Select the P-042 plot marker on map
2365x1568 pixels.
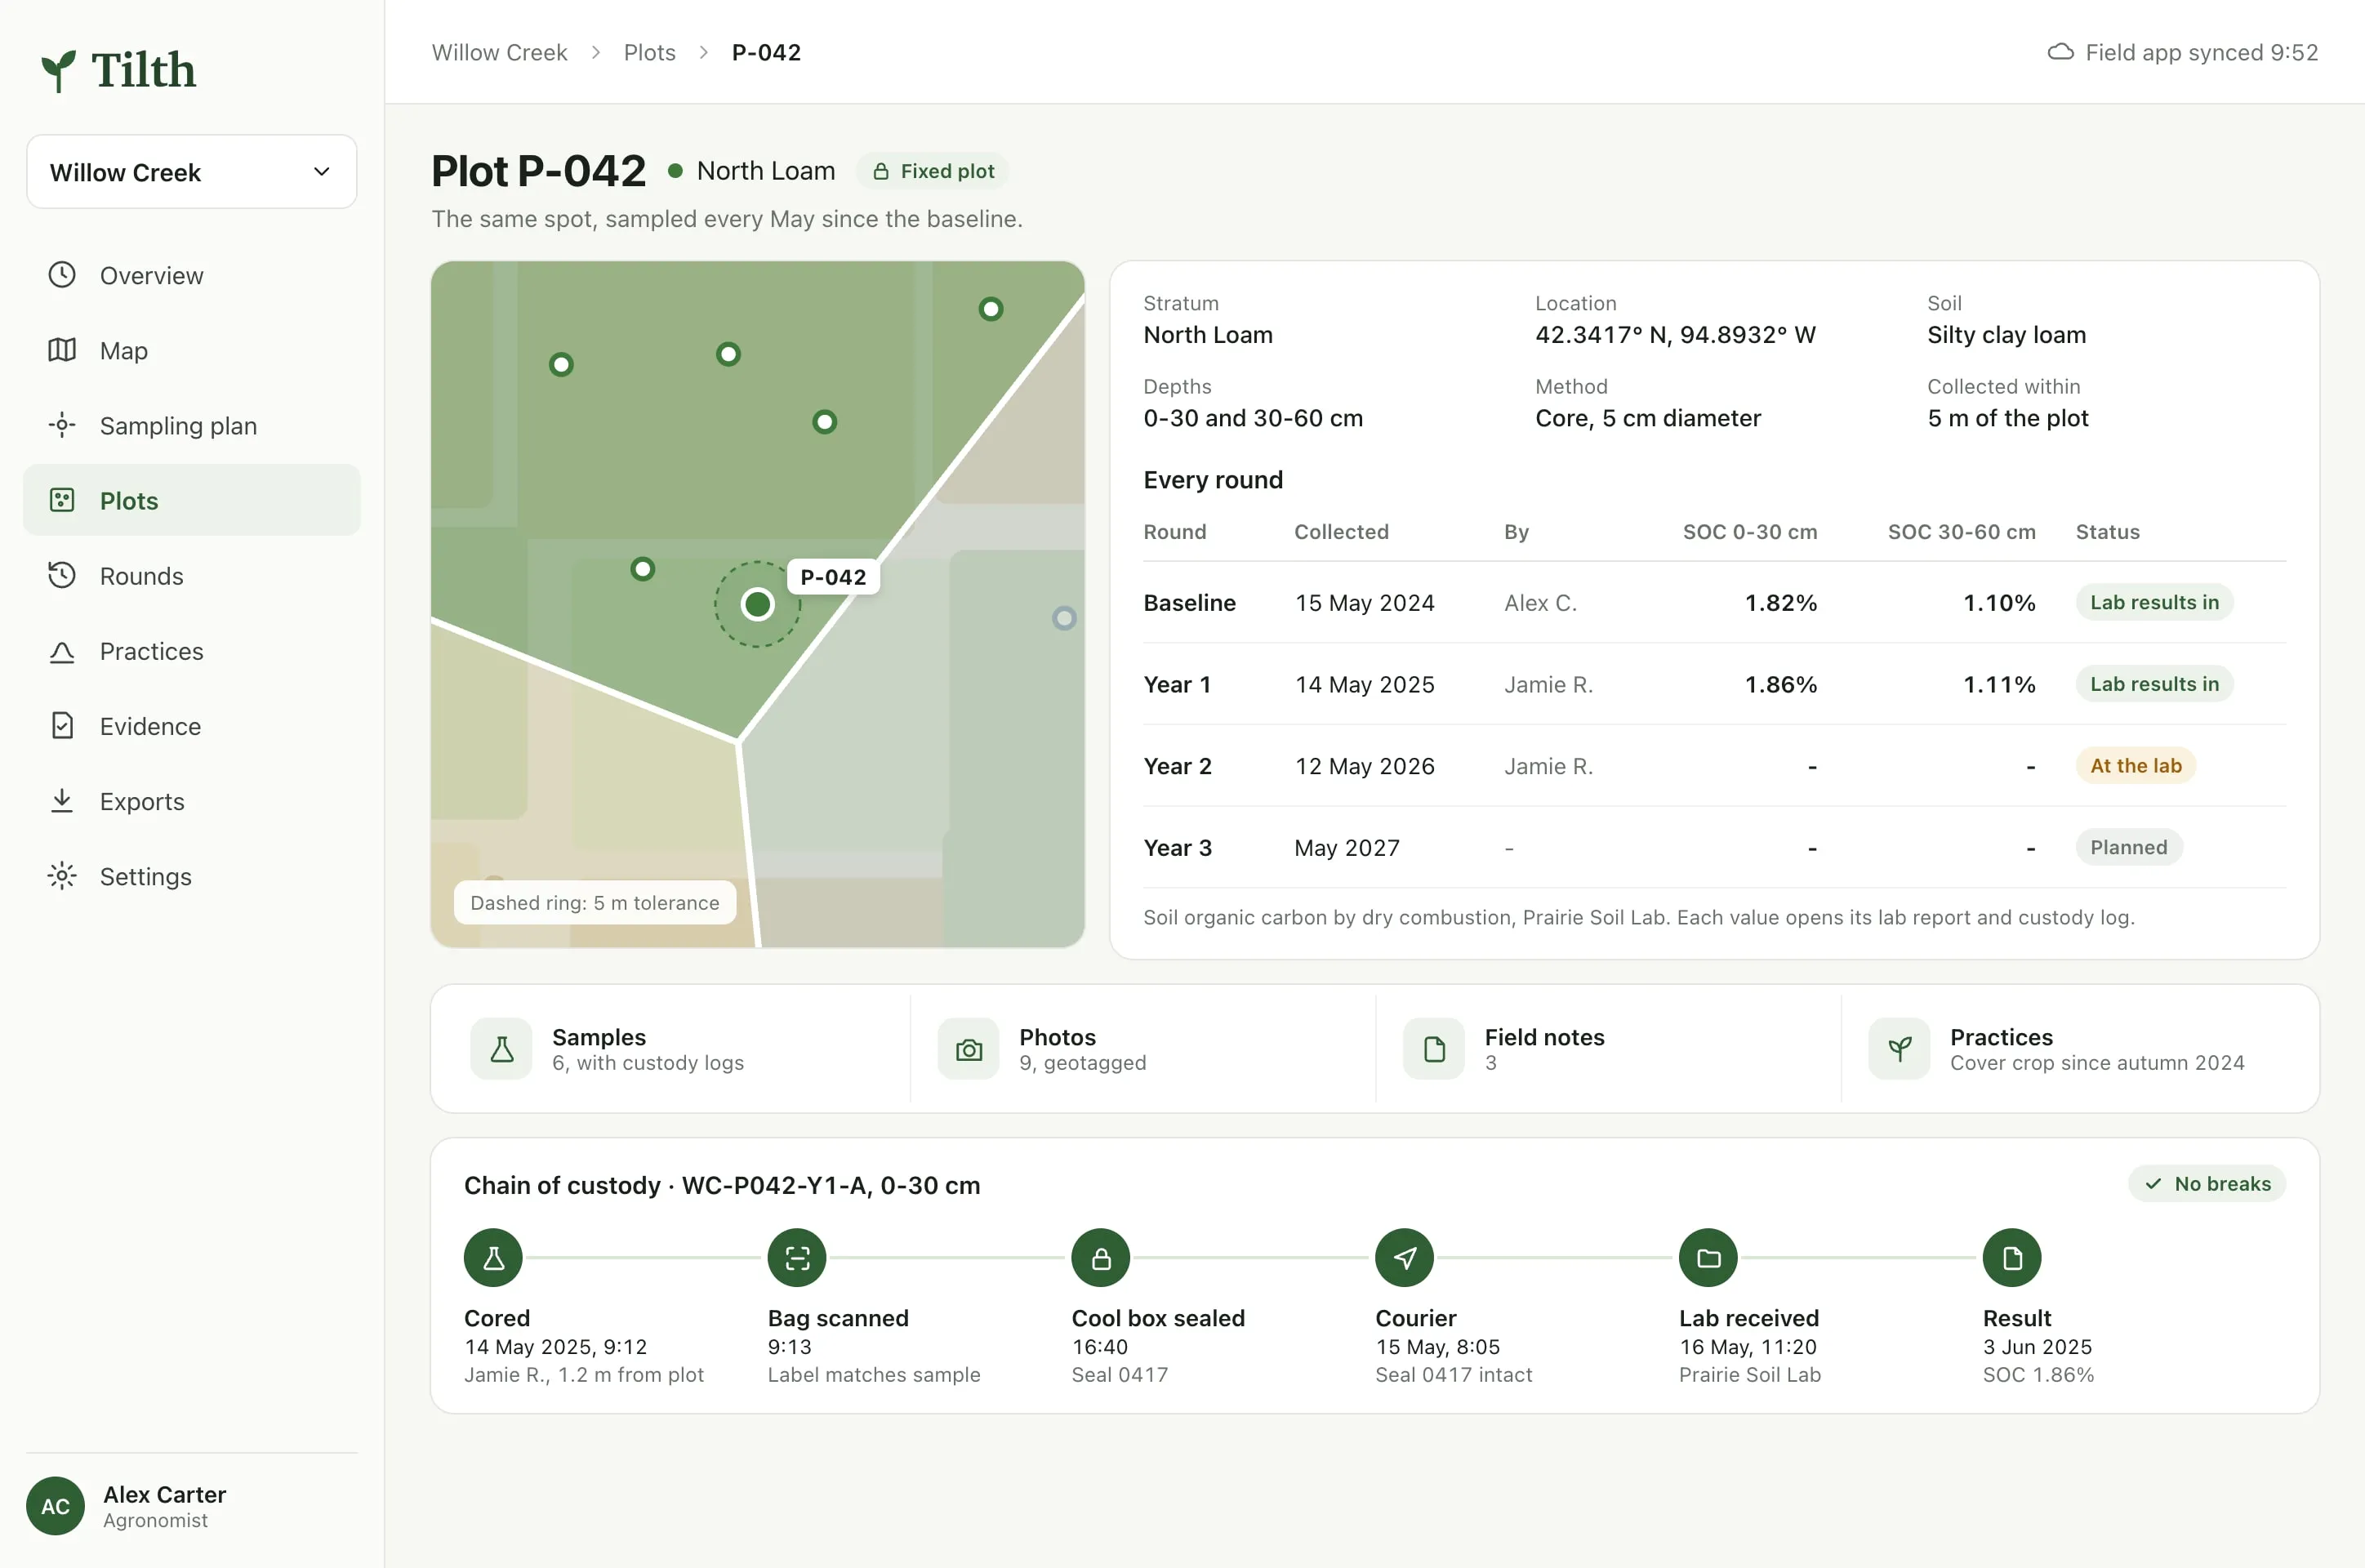point(757,604)
